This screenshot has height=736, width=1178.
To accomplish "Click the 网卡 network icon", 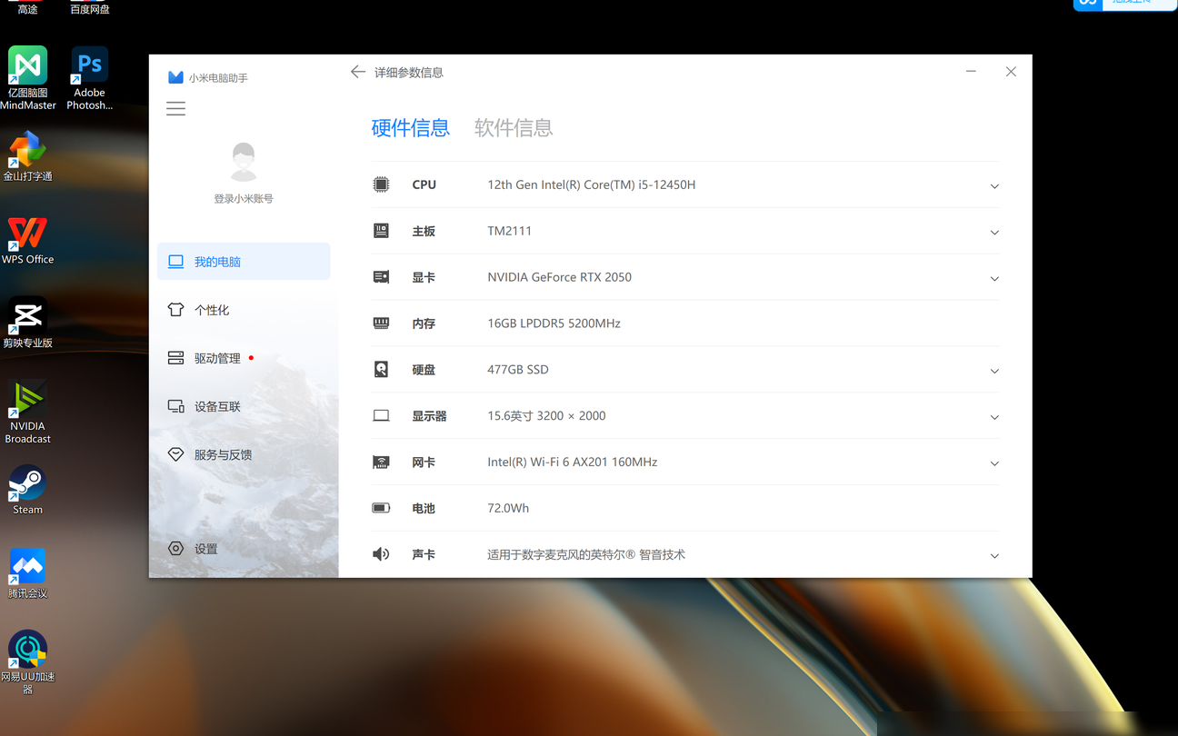I will 381,462.
